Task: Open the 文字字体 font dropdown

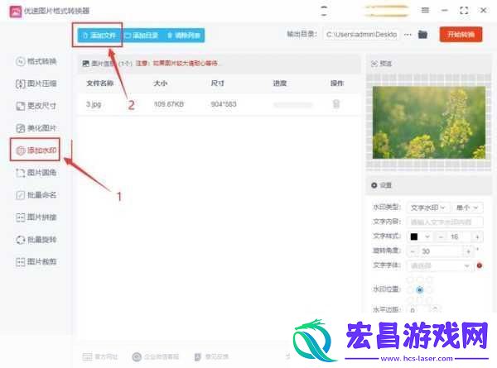Action: pyautogui.click(x=440, y=265)
